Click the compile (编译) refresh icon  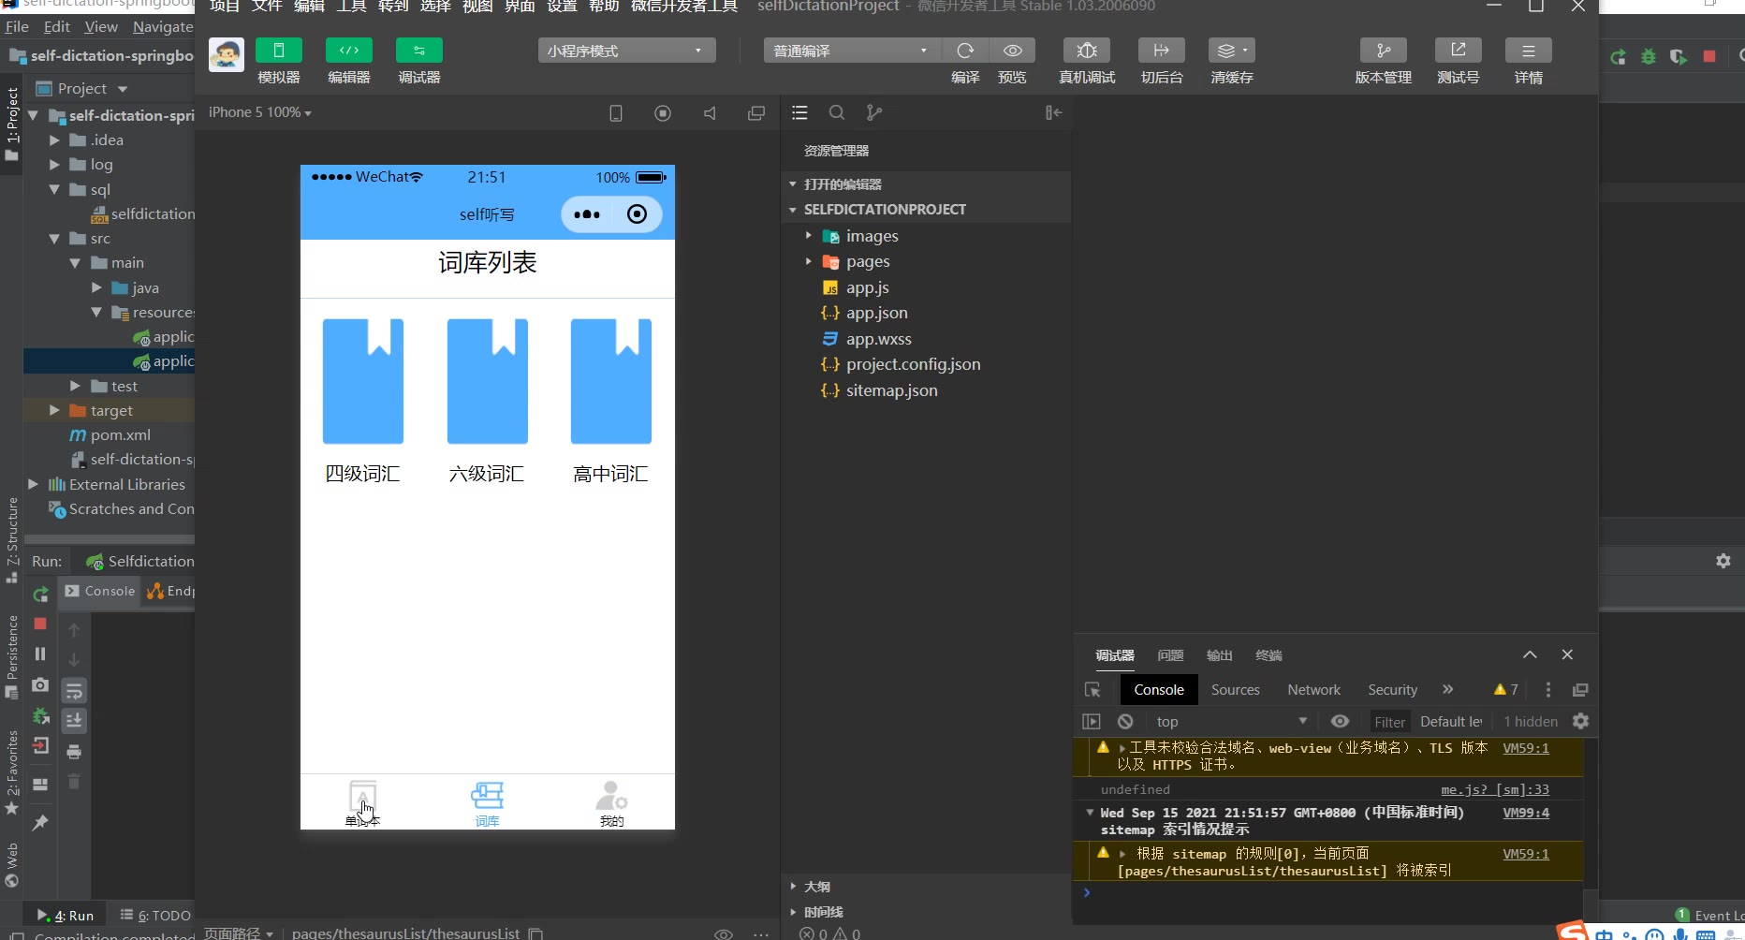pyautogui.click(x=965, y=51)
